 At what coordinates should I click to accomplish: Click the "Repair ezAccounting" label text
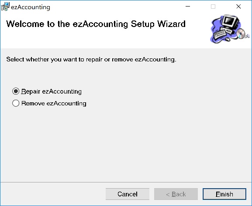point(52,91)
